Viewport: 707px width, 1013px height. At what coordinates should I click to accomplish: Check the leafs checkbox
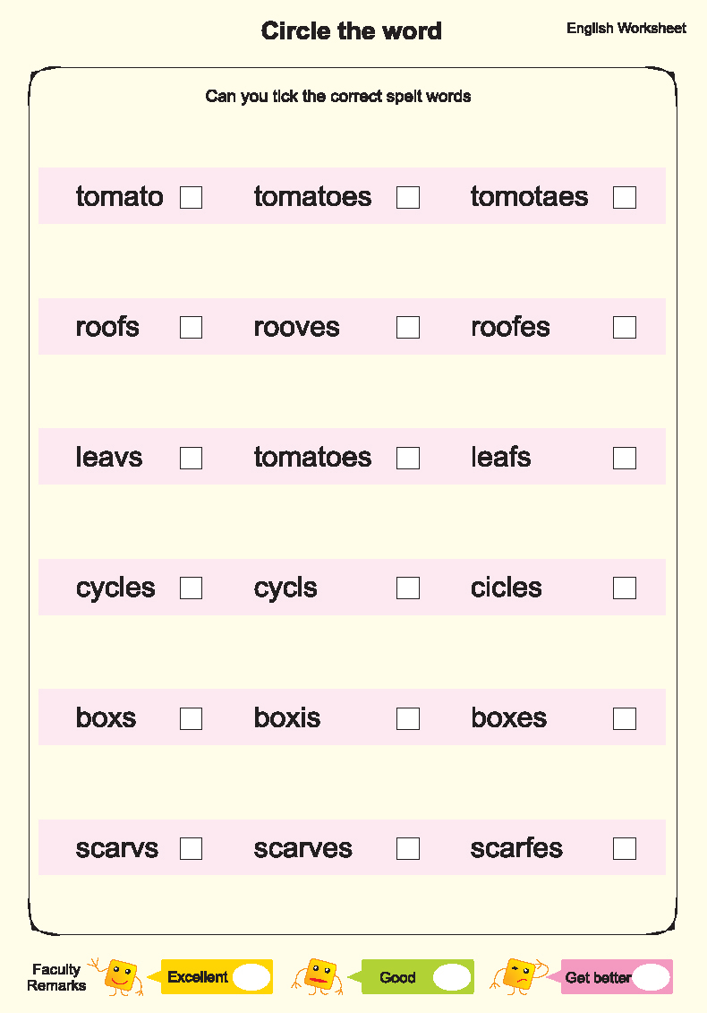pos(625,458)
